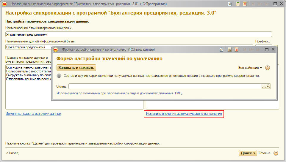Click favorites icon in main window title bar
The image size is (286, 162).
coord(229,4)
